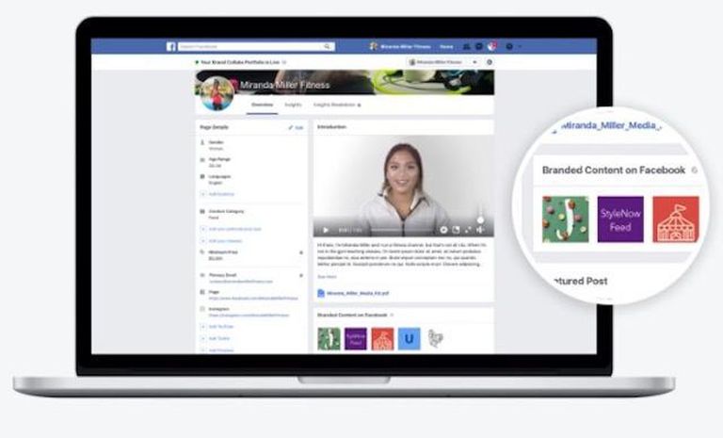Play the introduction video
Viewport: 723px width, 438px height.
pyautogui.click(x=326, y=230)
